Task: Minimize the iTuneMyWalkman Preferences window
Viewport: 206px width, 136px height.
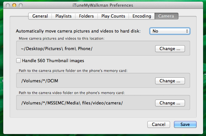Action: 14,5
